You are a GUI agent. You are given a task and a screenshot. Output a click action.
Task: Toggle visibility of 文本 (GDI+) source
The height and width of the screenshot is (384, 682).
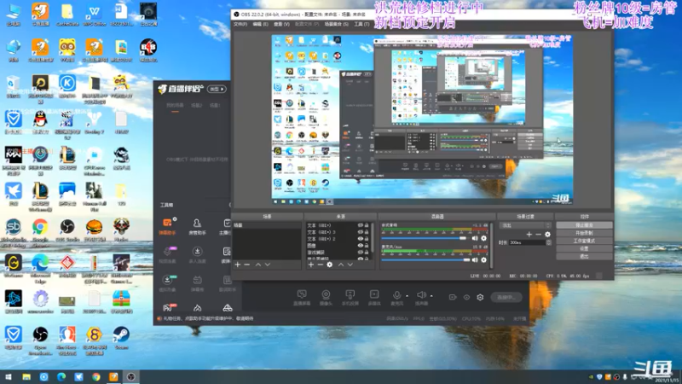pos(360,225)
